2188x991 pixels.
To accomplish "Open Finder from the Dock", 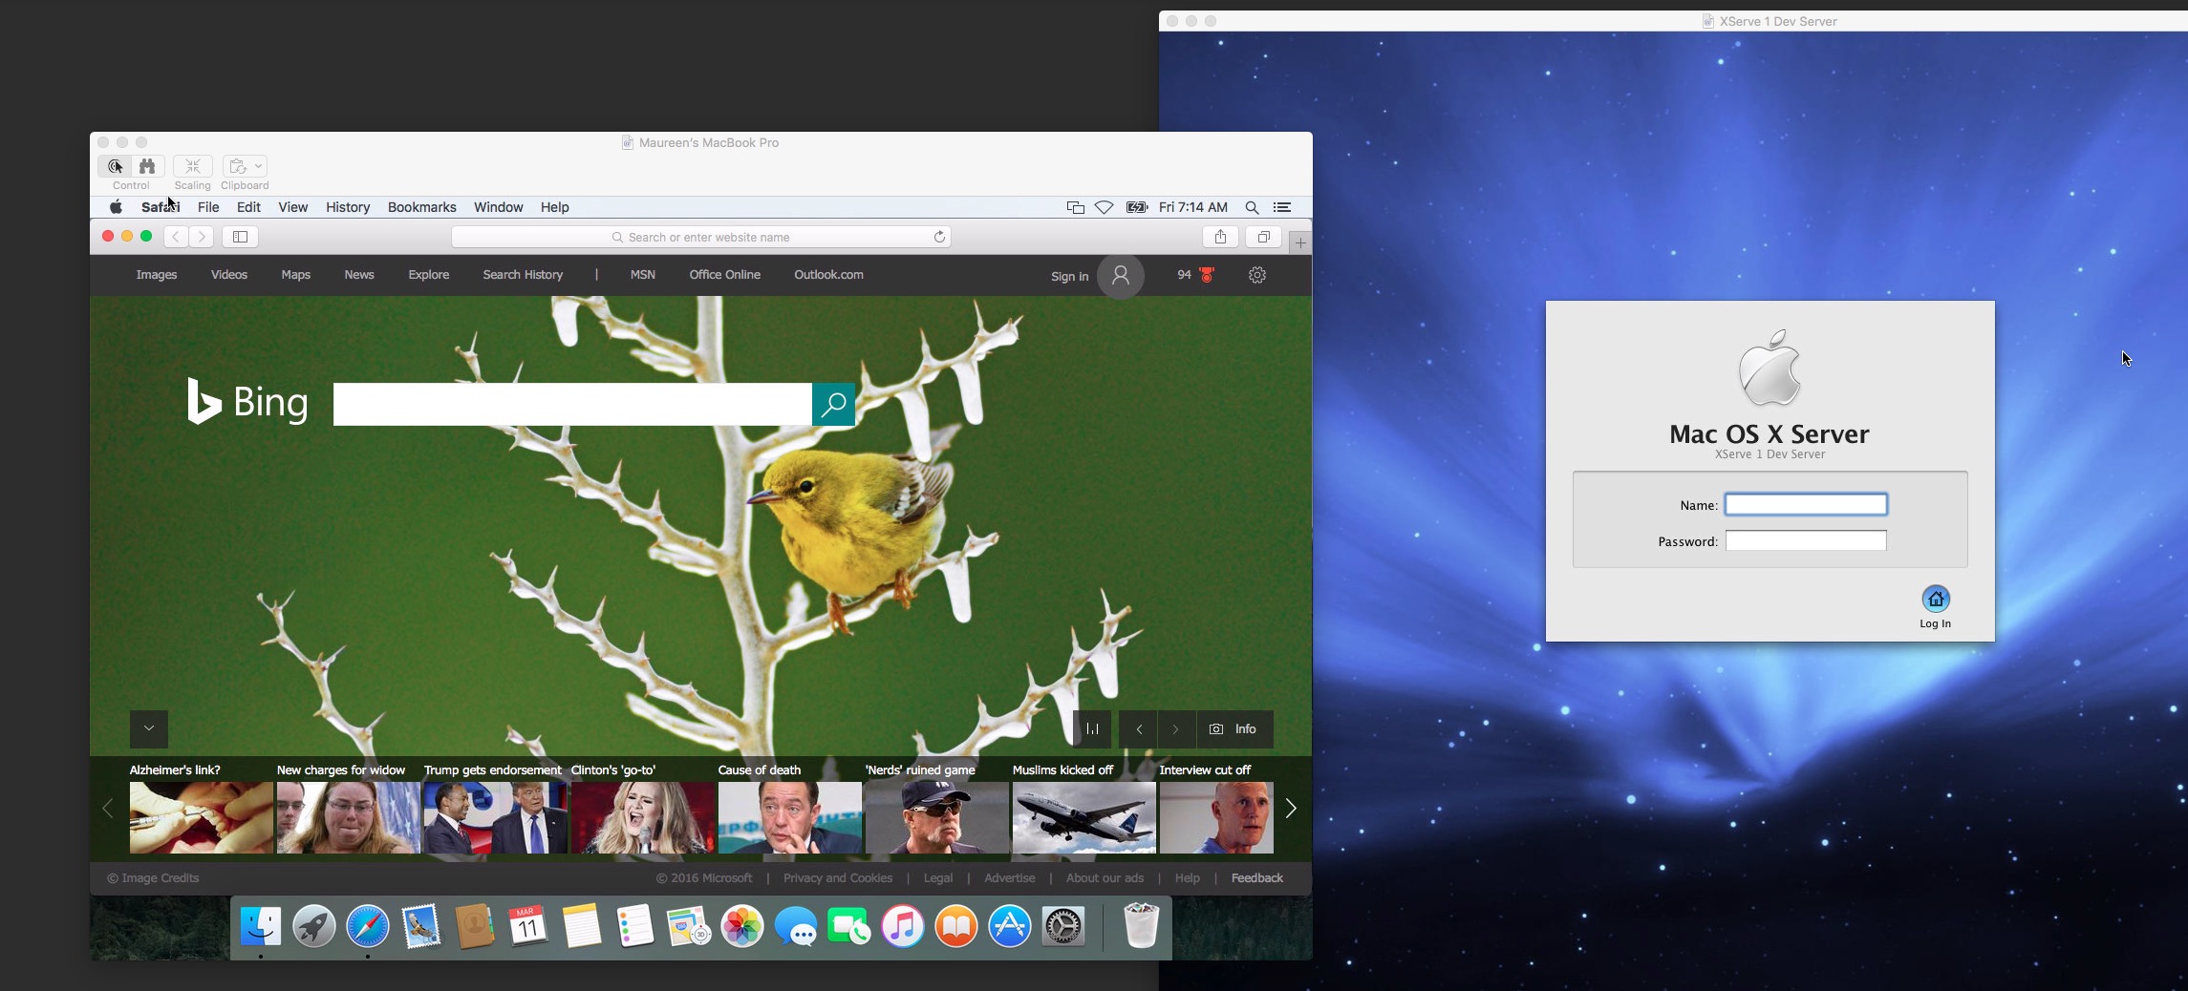I will click(261, 926).
